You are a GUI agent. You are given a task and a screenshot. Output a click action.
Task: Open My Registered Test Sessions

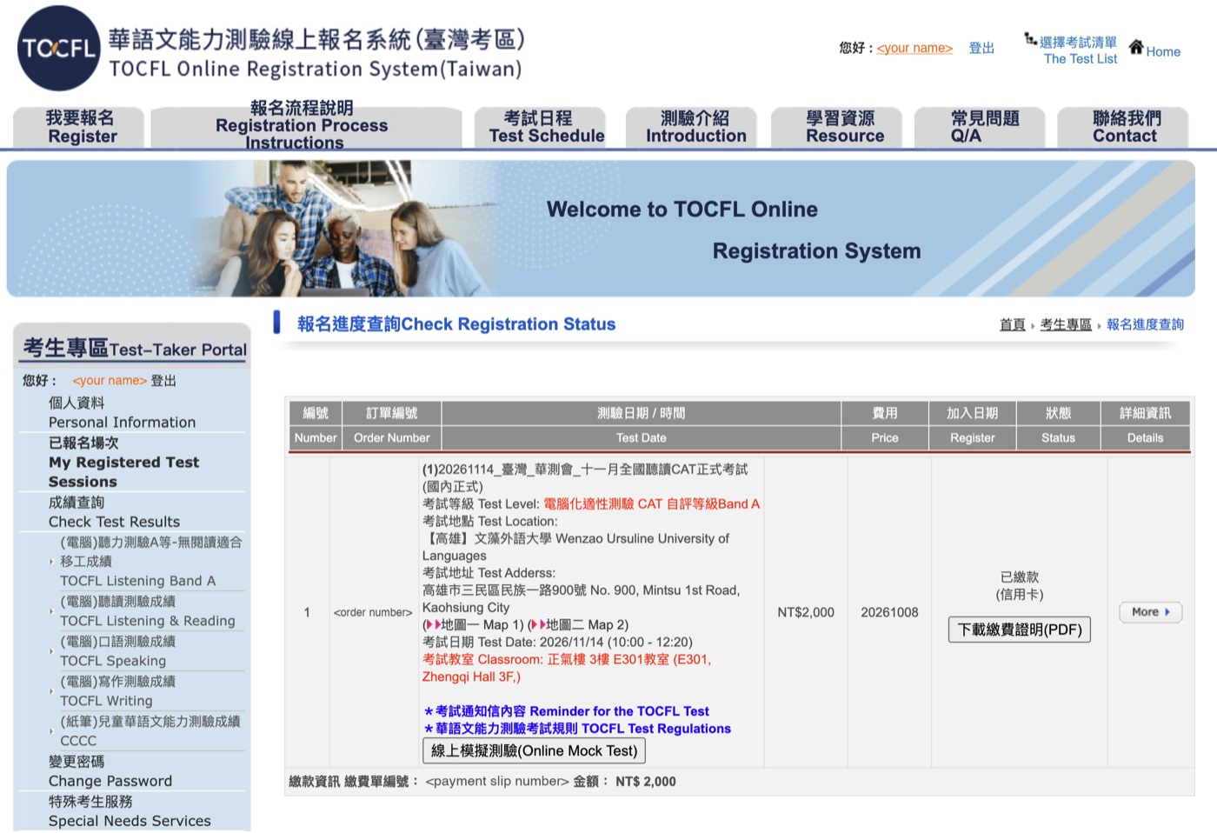point(123,463)
